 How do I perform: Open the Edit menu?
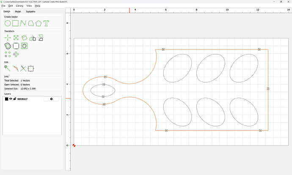pyautogui.click(x=11, y=6)
